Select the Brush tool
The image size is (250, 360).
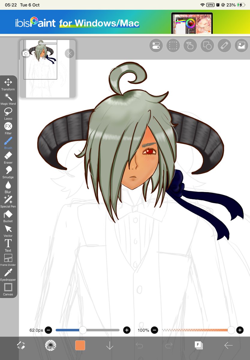(x=8, y=143)
